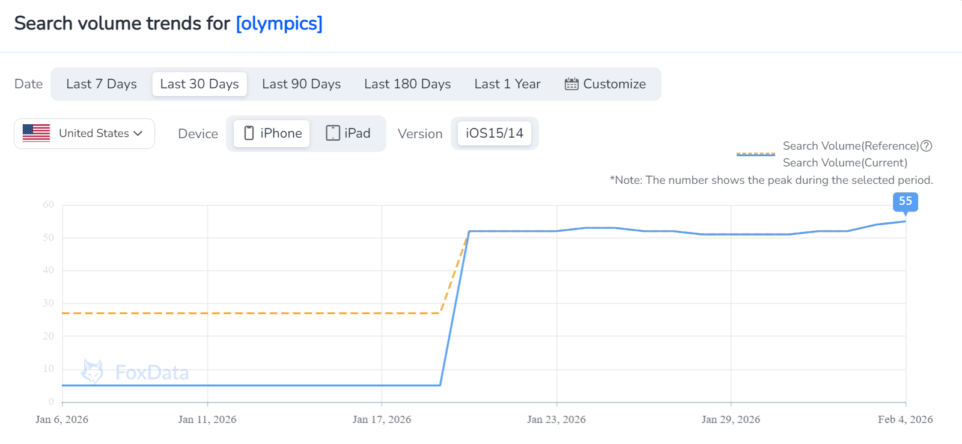
Task: Click the iPad tablet icon
Action: [x=333, y=133]
